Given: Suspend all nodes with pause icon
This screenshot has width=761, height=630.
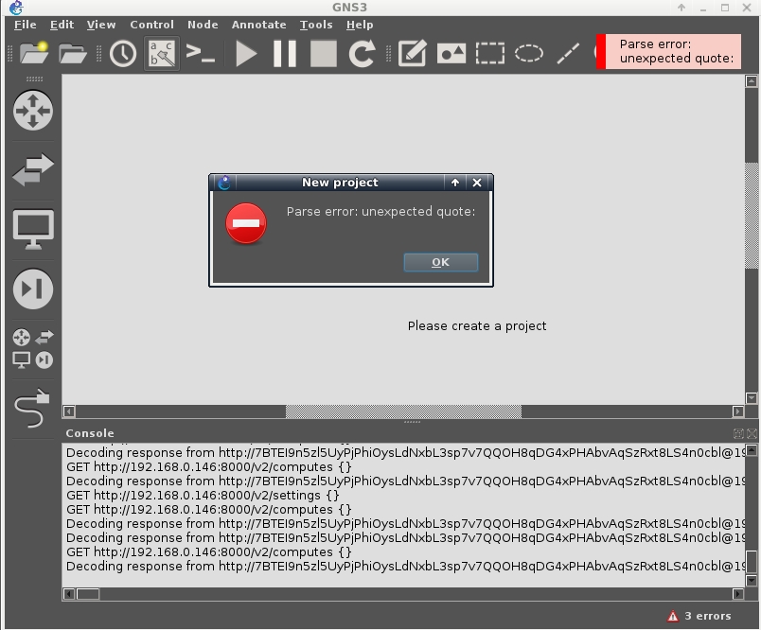Looking at the screenshot, I should [x=285, y=53].
